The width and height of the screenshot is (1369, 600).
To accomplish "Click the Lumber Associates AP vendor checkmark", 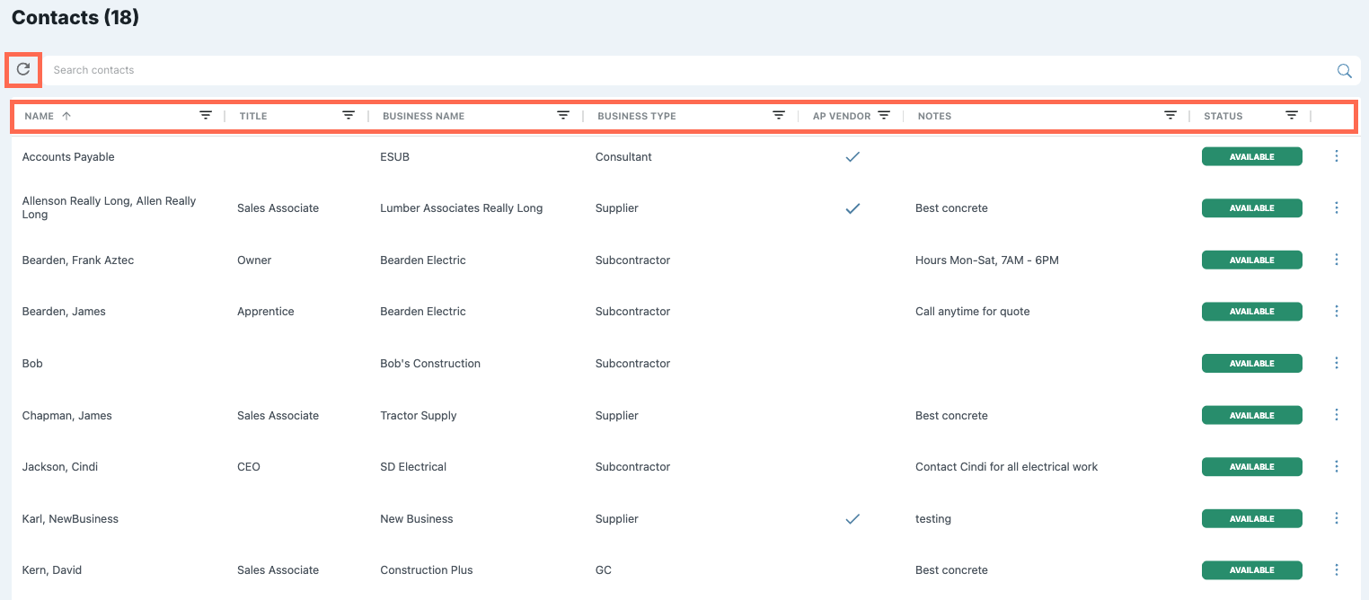I will point(852,207).
